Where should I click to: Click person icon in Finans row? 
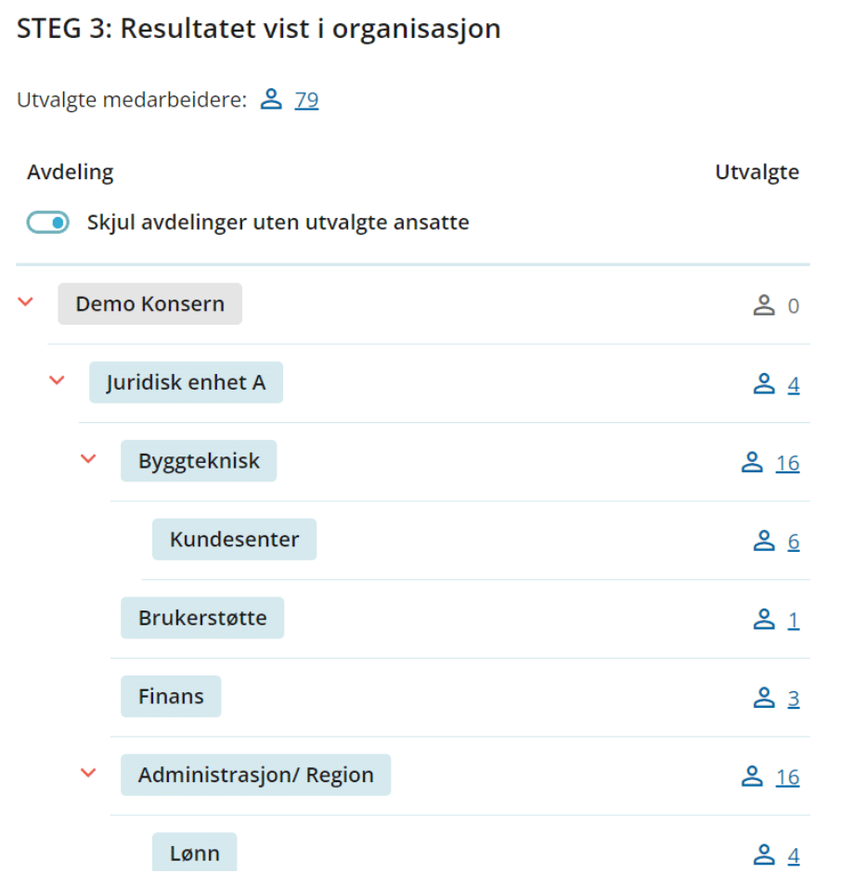click(x=764, y=698)
